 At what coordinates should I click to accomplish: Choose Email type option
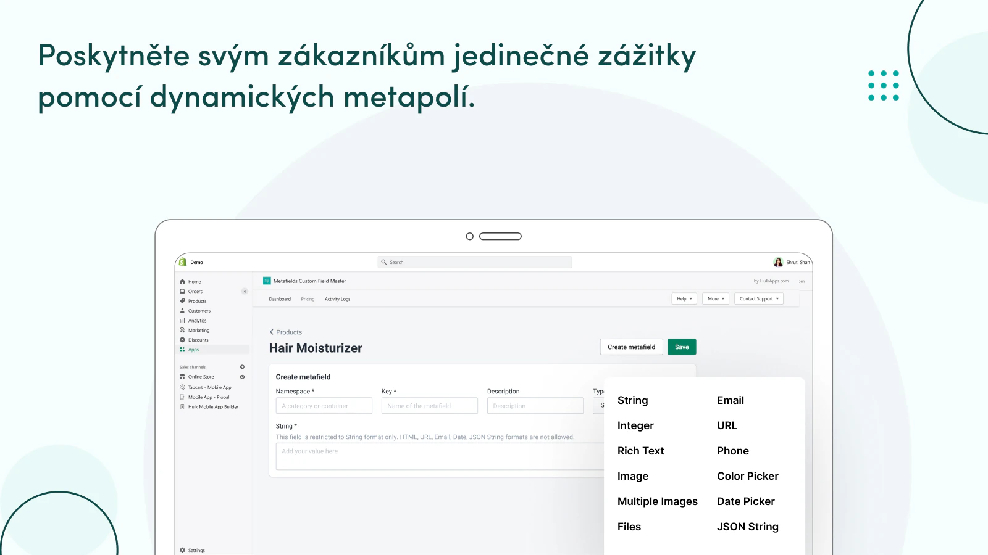tap(731, 400)
